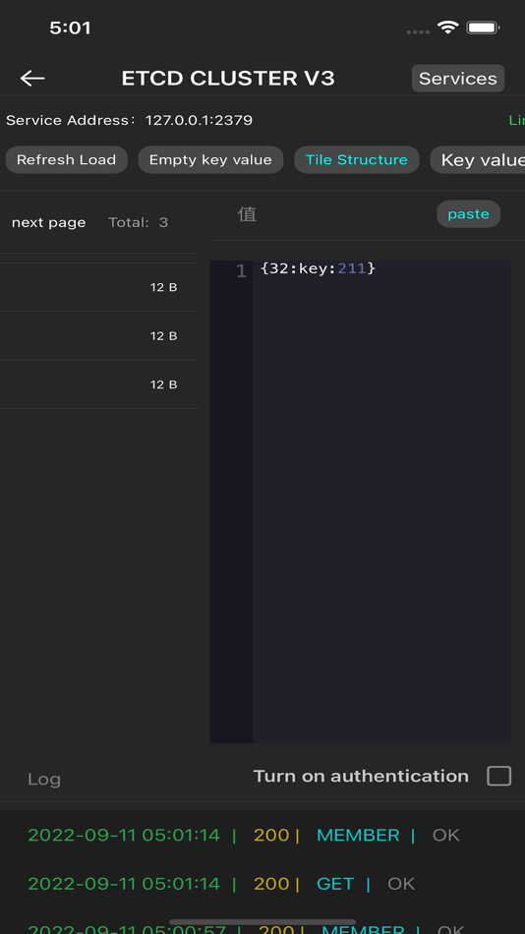Open the 05:01:14 GET log entry
Screen dimensions: 525x934
click(x=221, y=884)
